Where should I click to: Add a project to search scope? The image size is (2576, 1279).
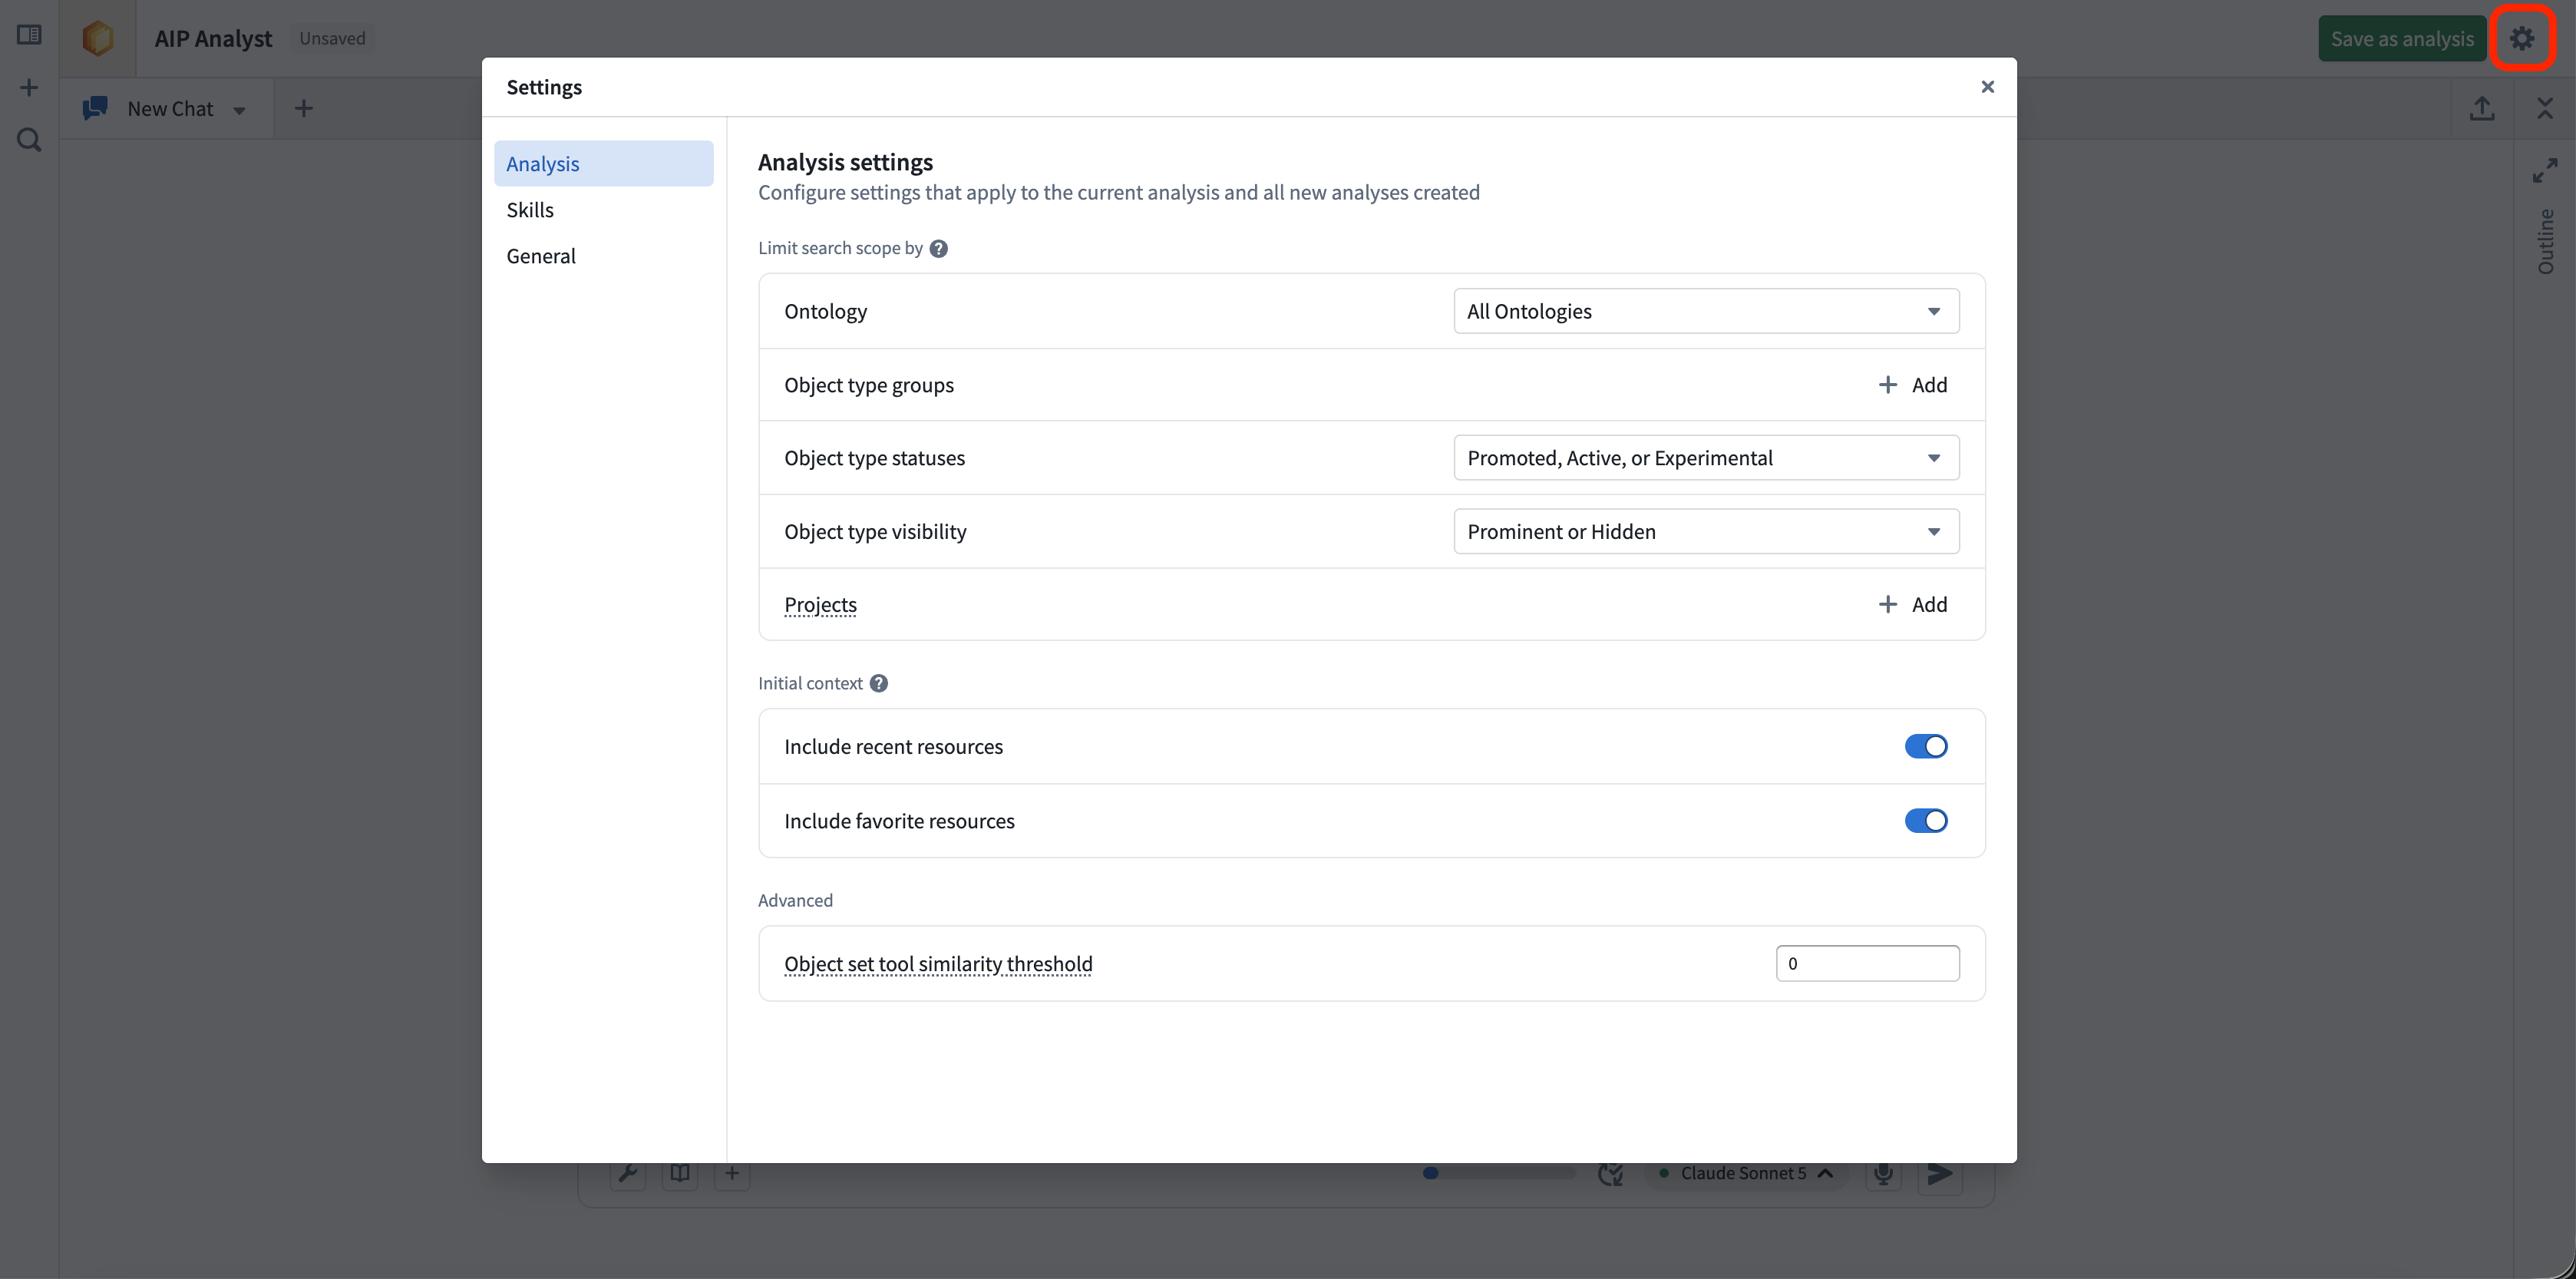click(1912, 604)
